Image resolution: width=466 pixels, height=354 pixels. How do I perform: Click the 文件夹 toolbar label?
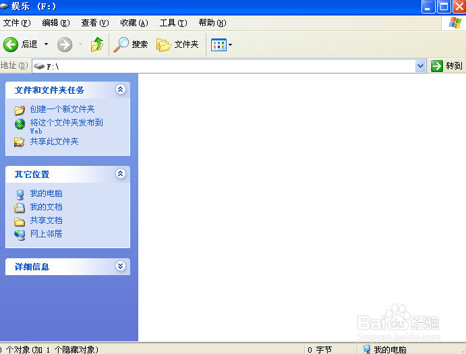click(186, 45)
